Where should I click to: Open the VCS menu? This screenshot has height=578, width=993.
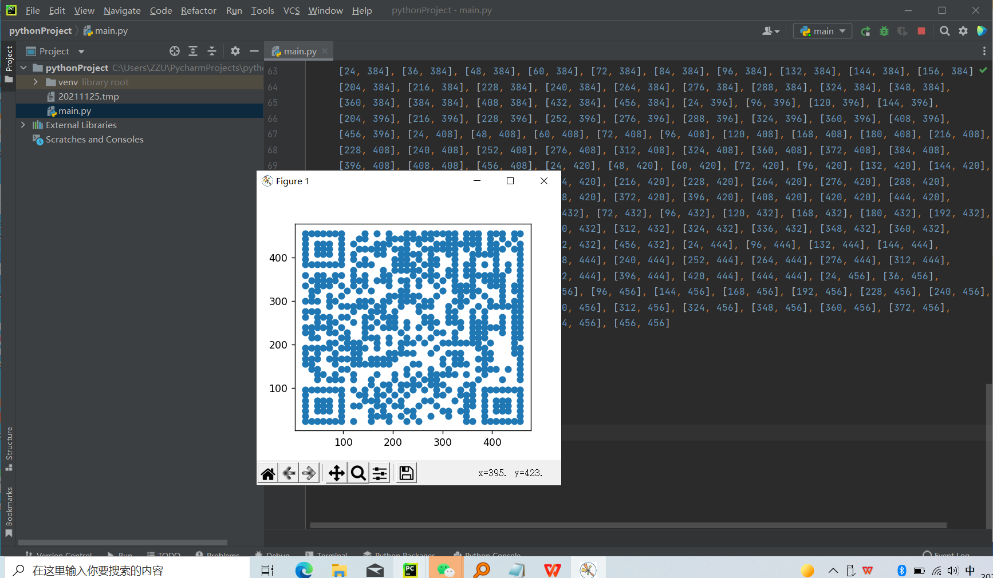coord(291,10)
